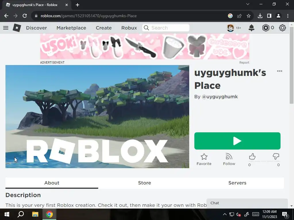Show hidden system tray icons
The width and height of the screenshot is (294, 220).
point(225,214)
